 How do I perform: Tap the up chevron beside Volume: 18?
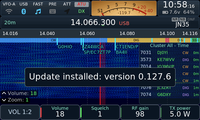point(4,93)
